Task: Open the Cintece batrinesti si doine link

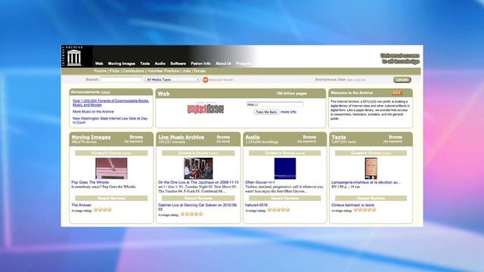Action: click(x=353, y=205)
